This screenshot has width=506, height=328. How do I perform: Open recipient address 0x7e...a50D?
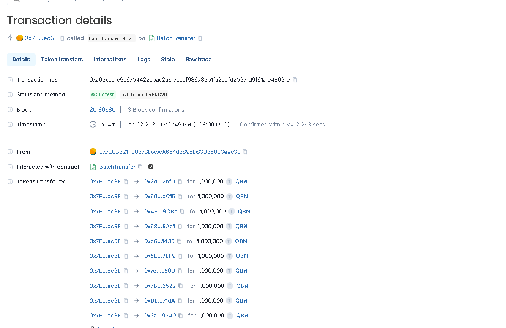coord(159,271)
